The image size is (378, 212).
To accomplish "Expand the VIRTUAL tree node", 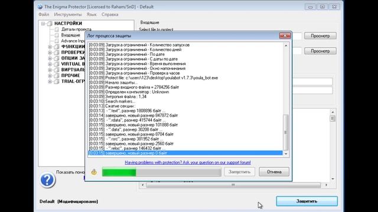I will 50,64.
